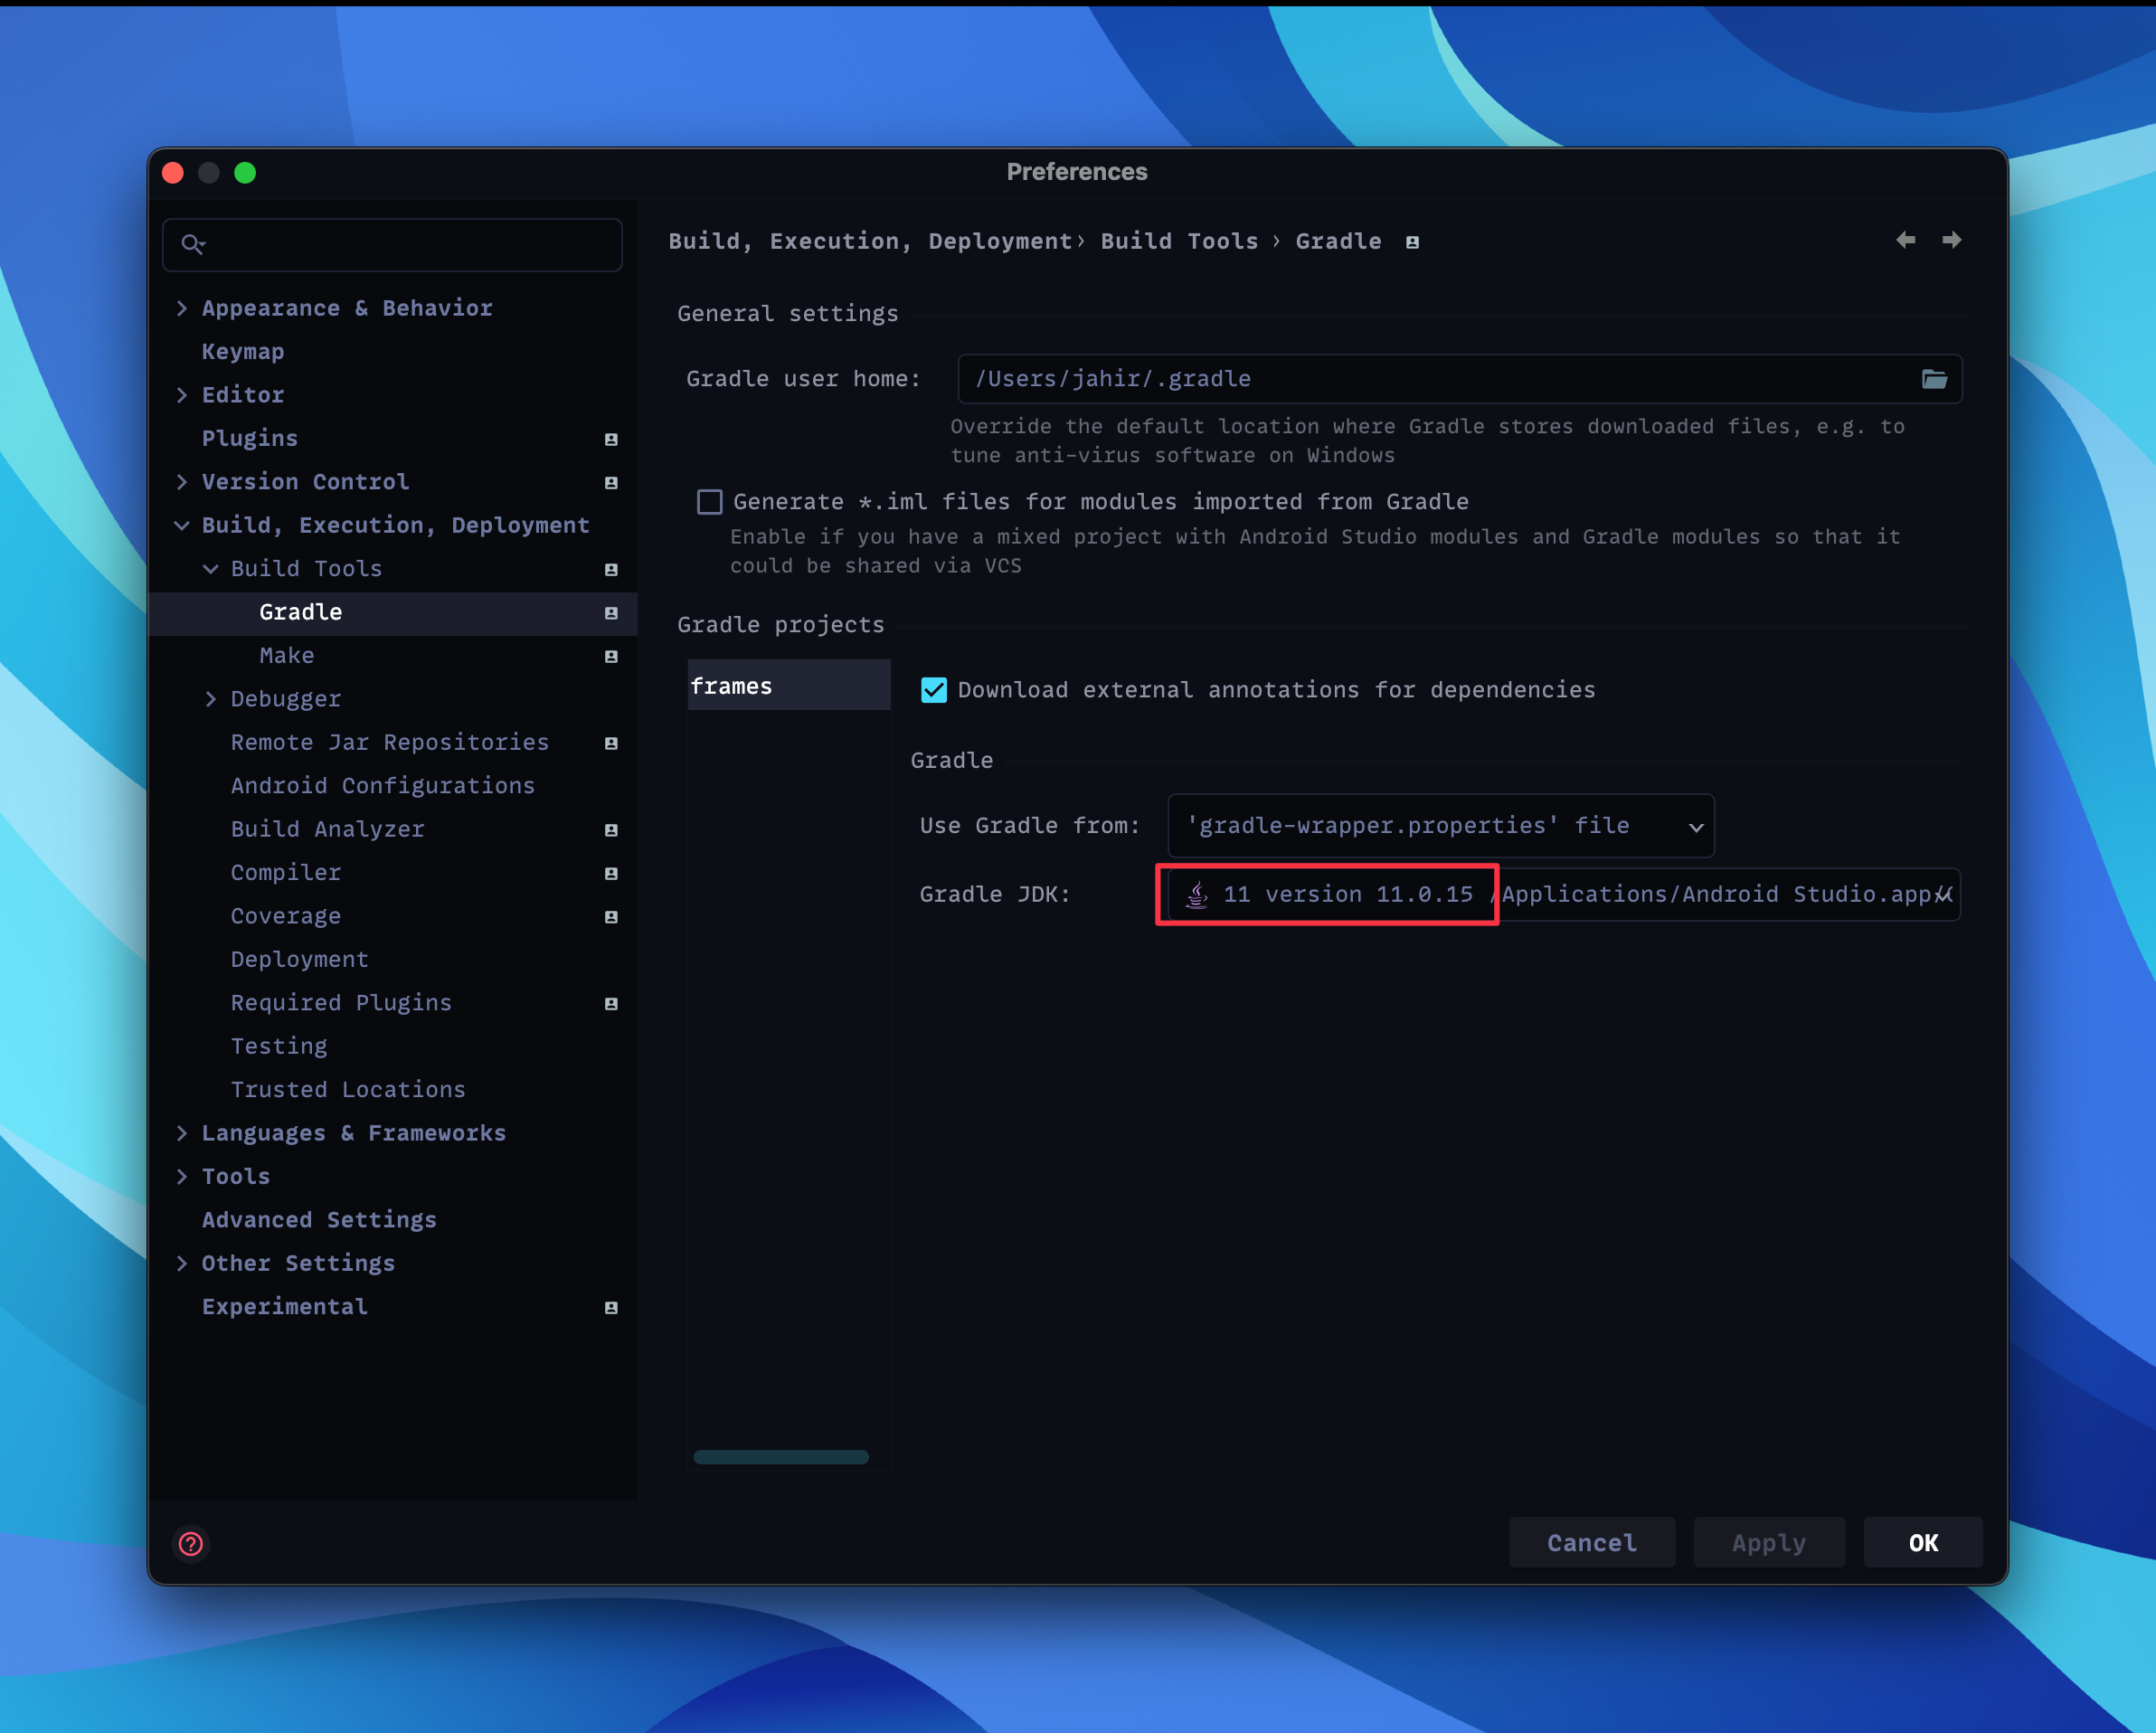Click the project-level badge icon next to Plugins
2156x1733 pixels.
click(x=611, y=439)
